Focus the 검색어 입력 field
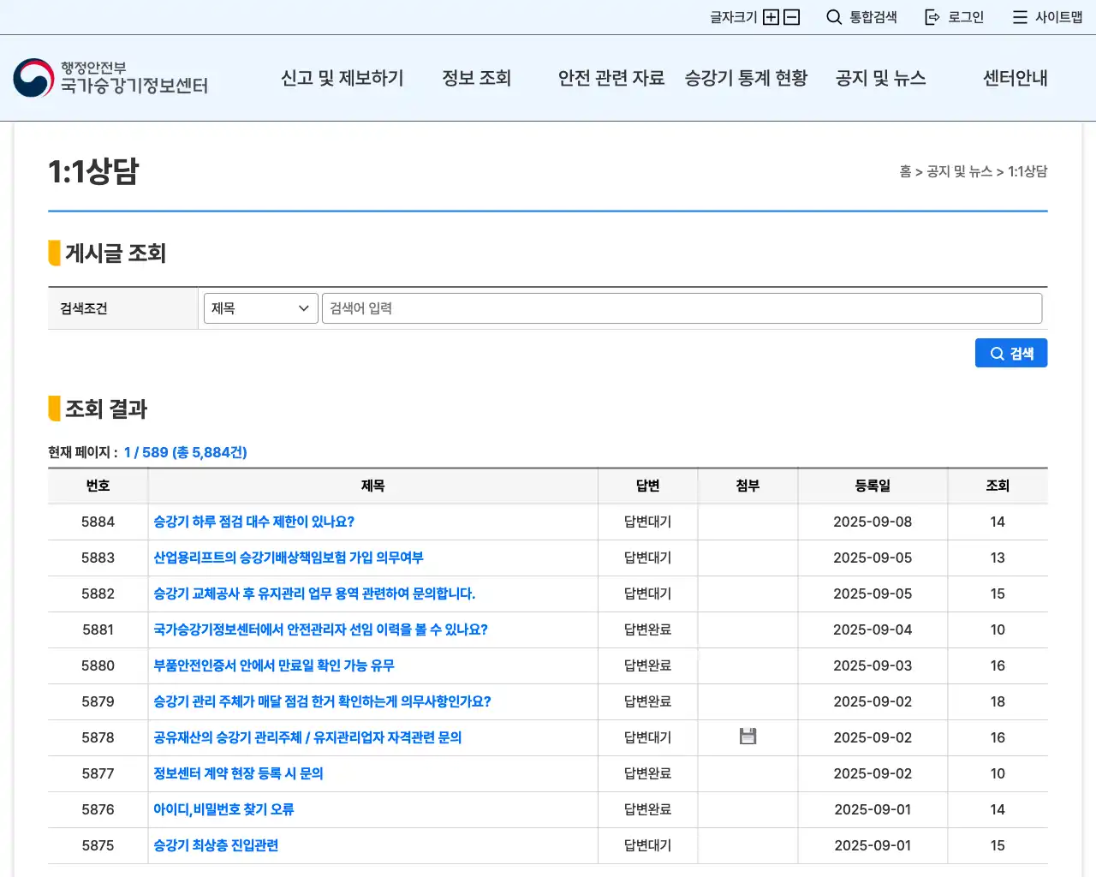Viewport: 1096px width, 877px height. (682, 308)
